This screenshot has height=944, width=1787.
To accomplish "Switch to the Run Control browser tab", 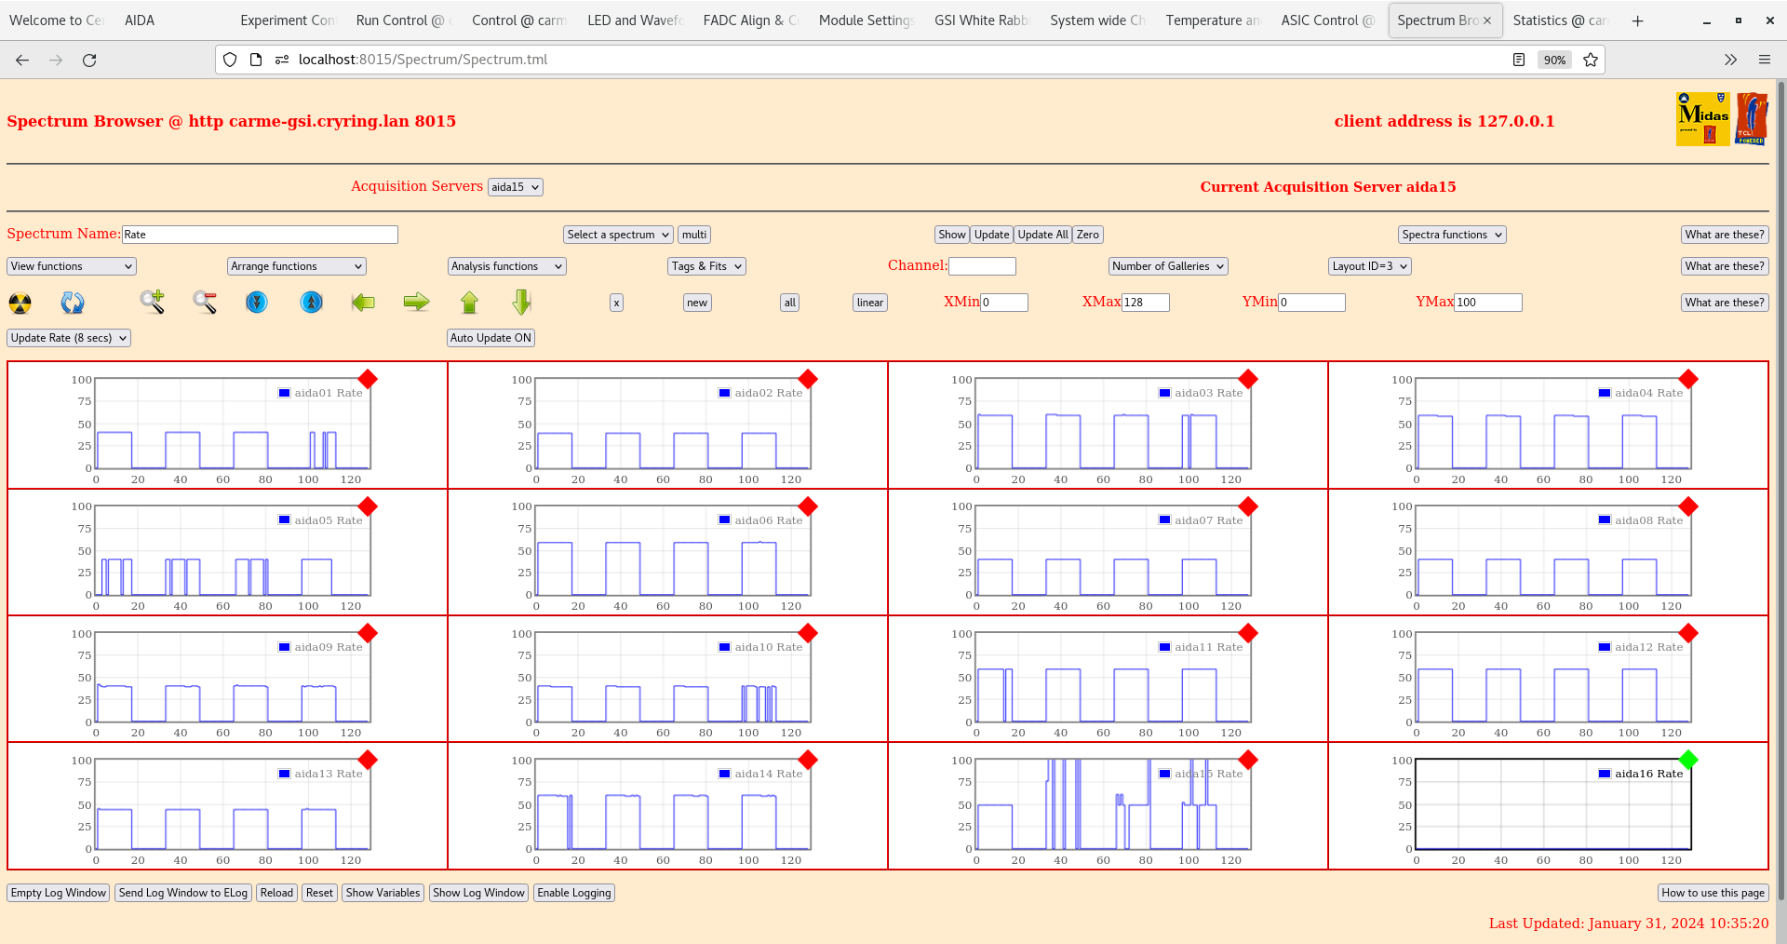I will pos(400,20).
